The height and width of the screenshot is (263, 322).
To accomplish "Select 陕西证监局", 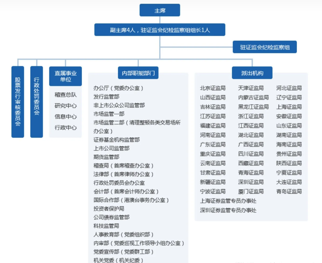I will click(289, 163).
